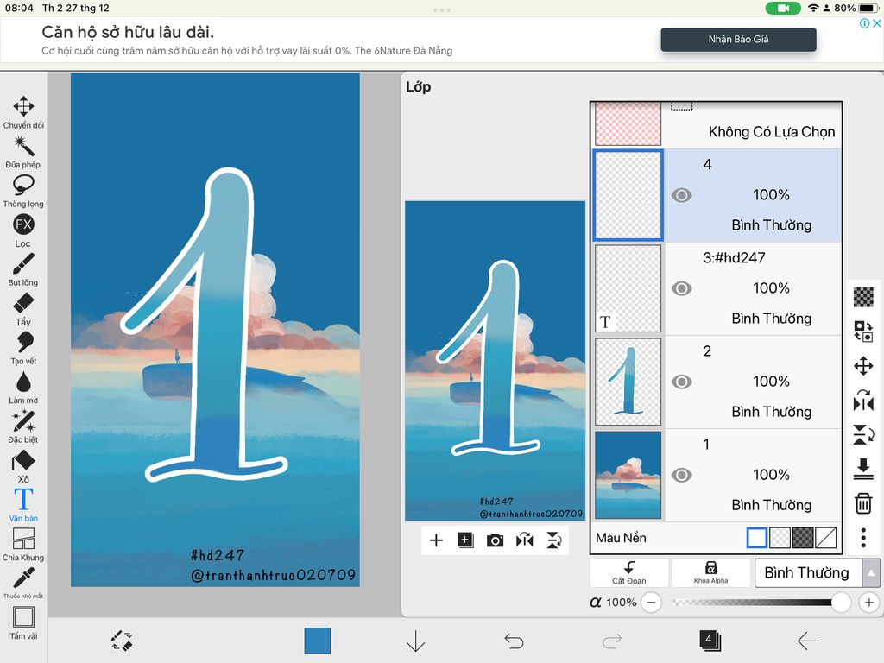Select layer 1 background image thumbnail
This screenshot has width=884, height=663.
pyautogui.click(x=628, y=475)
